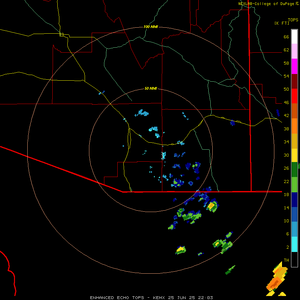
Task: Click the dark red 50 kft legend swatch
Action: pos(294,81)
